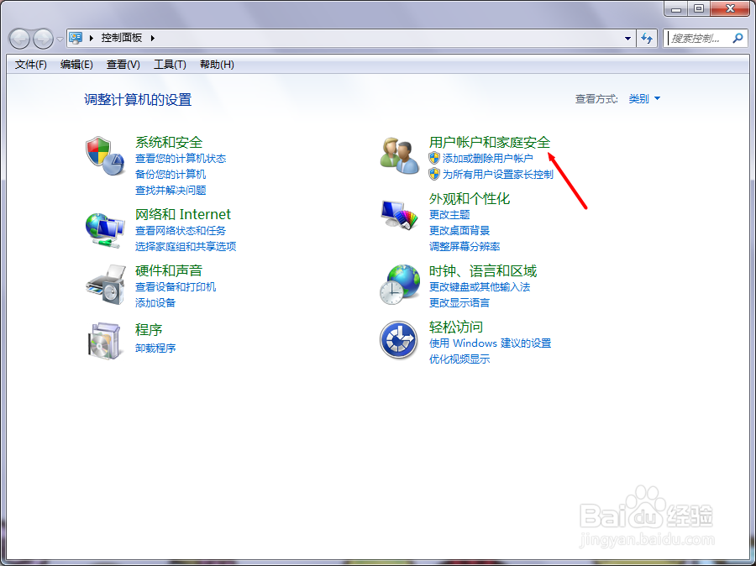This screenshot has height=566, width=756.
Task: Open the Network and Internet globe icon
Action: click(x=105, y=230)
